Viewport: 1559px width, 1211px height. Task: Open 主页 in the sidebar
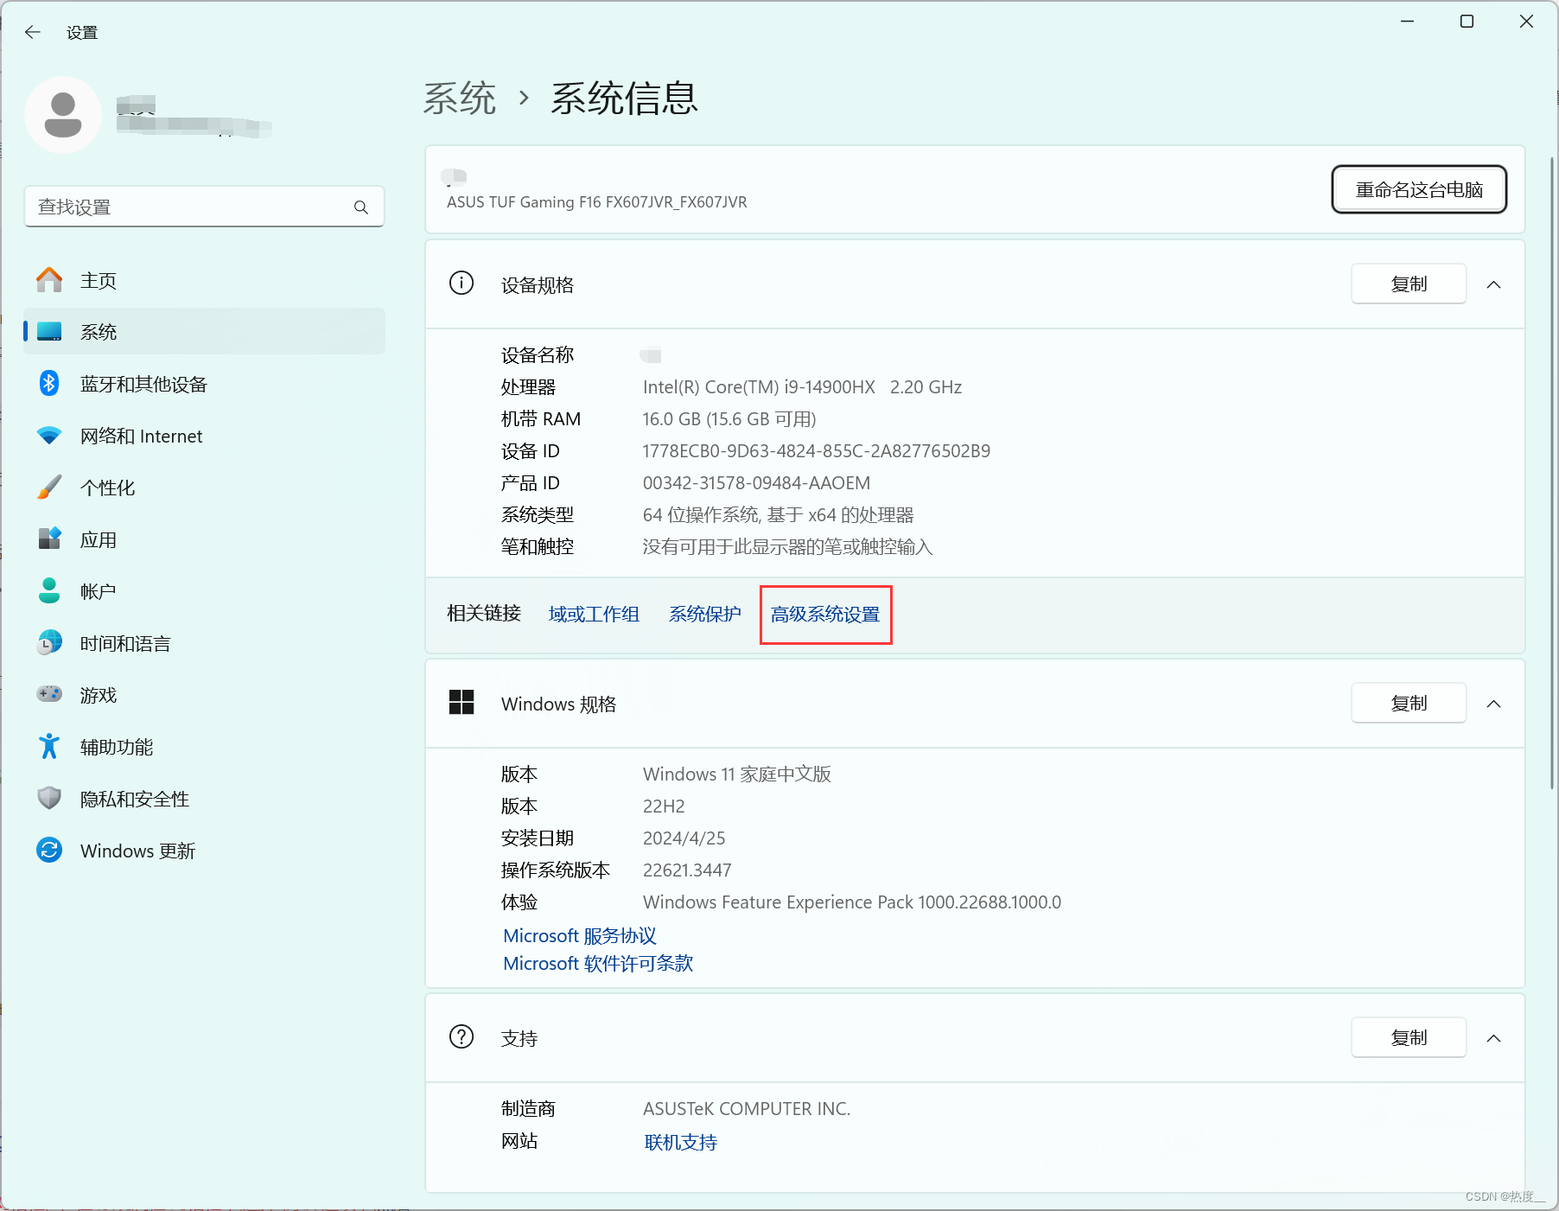pos(205,280)
